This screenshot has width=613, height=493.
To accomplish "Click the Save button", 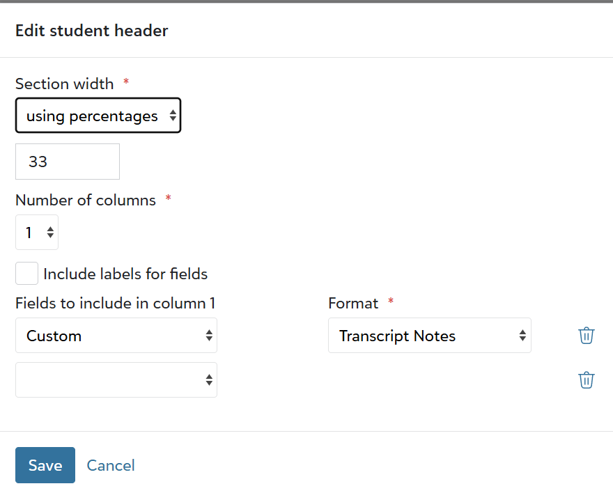I will click(45, 465).
